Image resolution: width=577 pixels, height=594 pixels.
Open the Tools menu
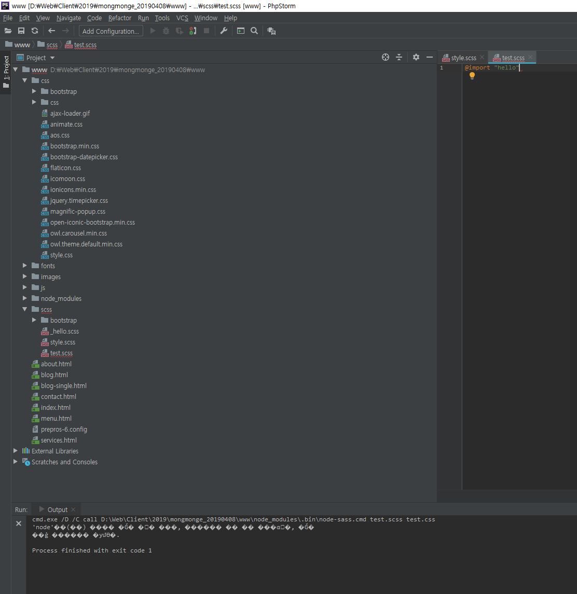pyautogui.click(x=162, y=18)
